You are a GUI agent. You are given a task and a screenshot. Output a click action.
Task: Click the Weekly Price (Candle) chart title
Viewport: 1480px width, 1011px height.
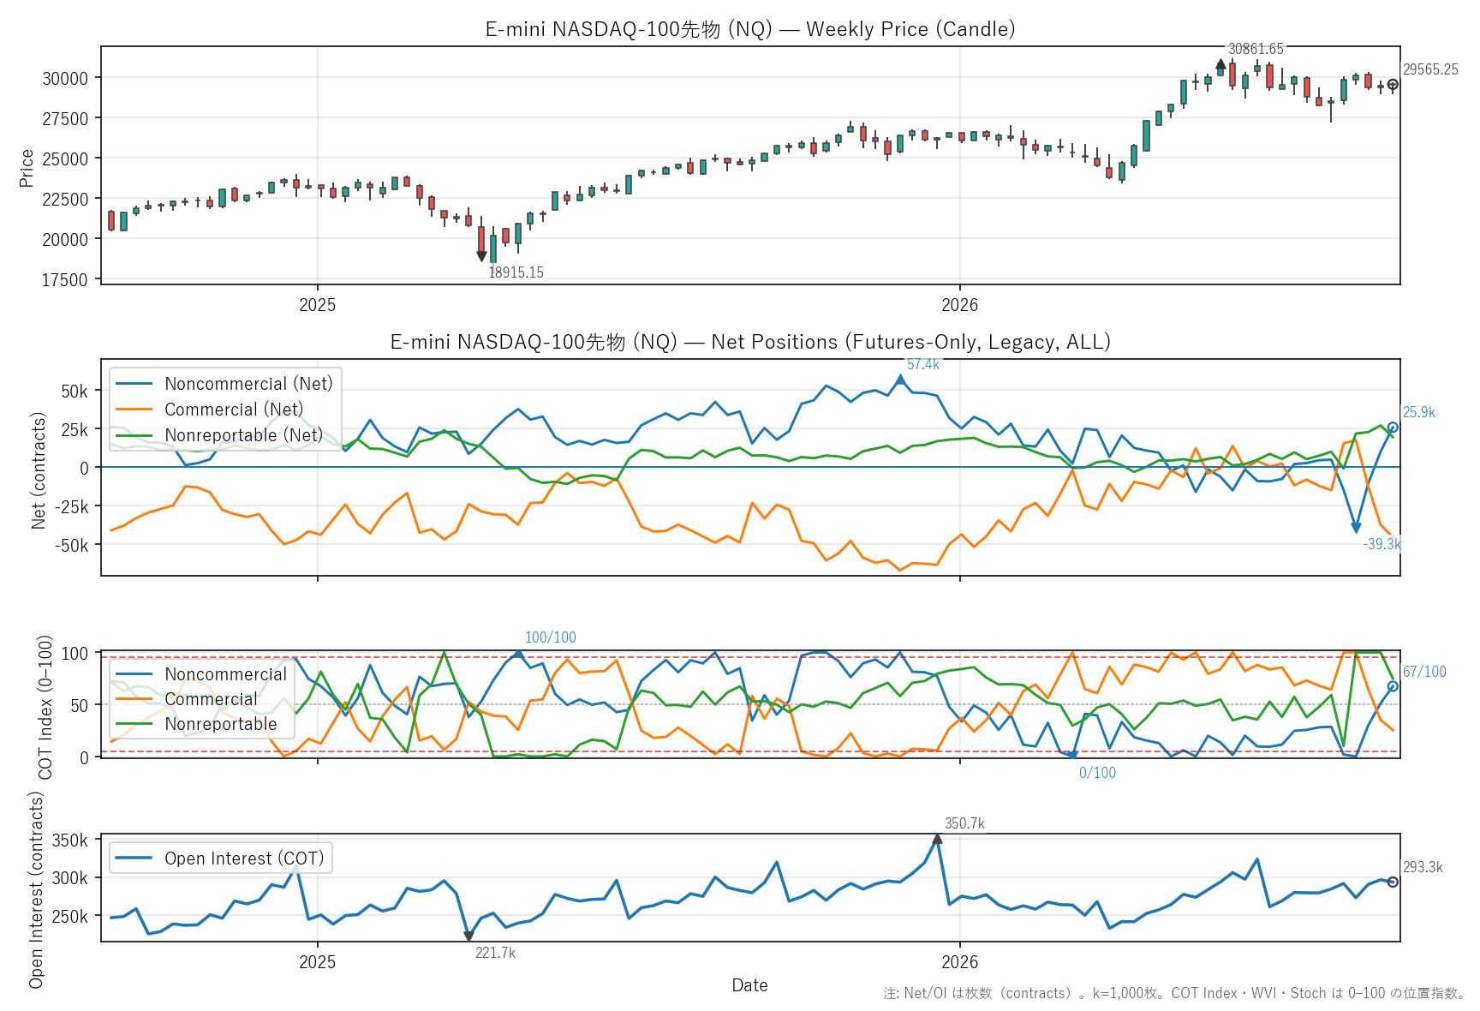[x=750, y=29]
